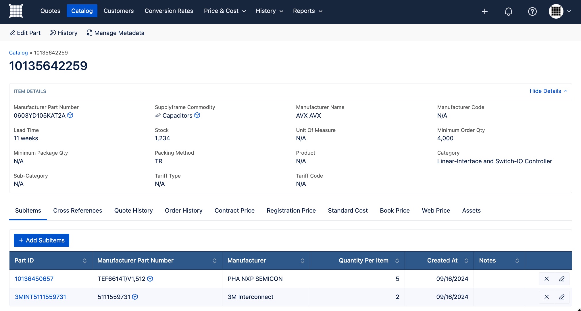This screenshot has width=581, height=311.
Task: Switch to Assets tab
Action: pyautogui.click(x=471, y=211)
